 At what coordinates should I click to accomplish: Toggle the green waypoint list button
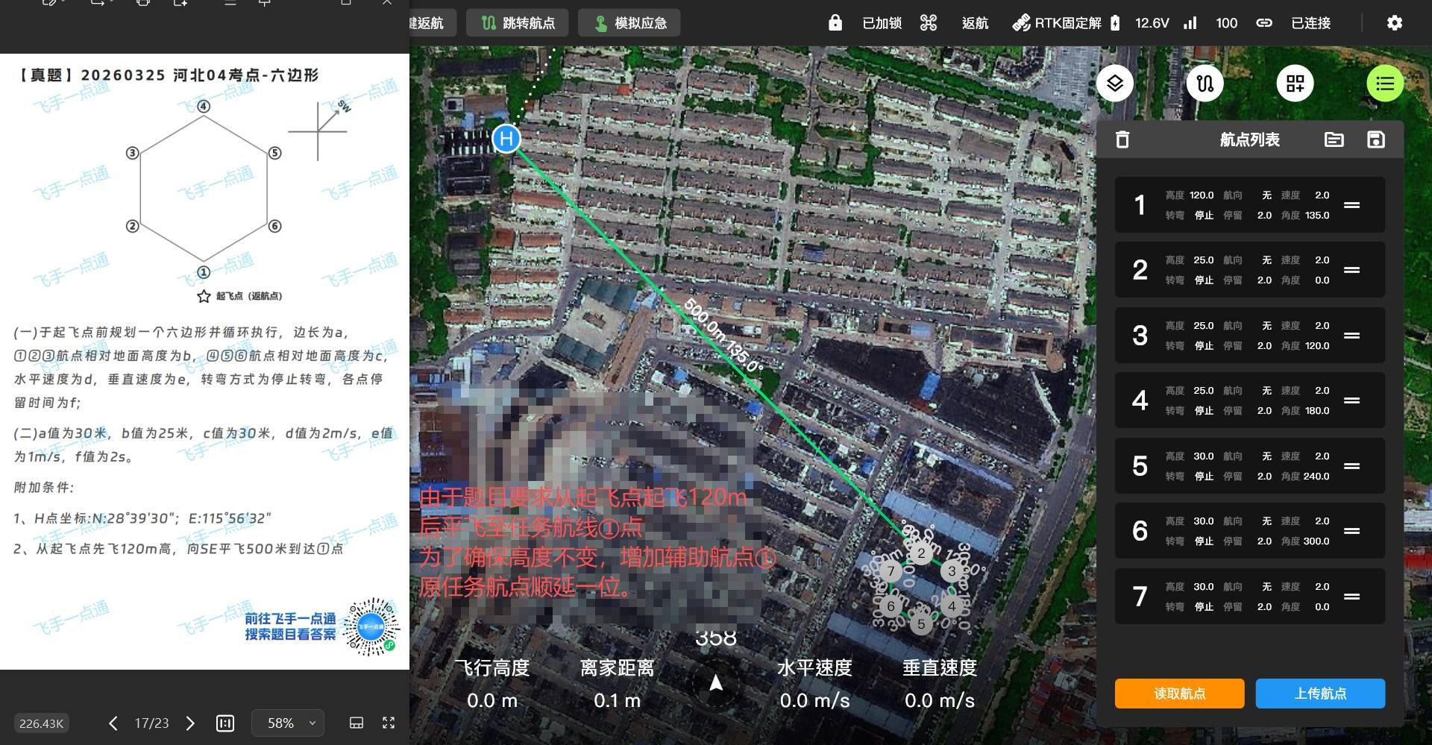tap(1385, 83)
